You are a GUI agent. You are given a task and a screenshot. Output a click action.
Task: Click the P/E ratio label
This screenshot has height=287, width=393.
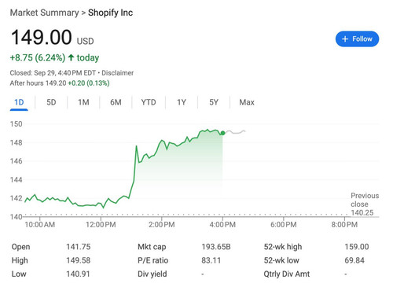pyautogui.click(x=153, y=260)
